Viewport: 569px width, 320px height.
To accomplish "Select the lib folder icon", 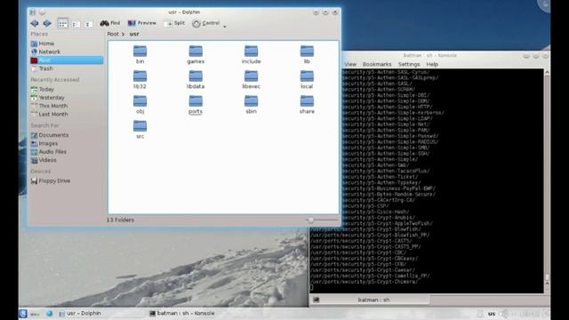I will (x=307, y=52).
